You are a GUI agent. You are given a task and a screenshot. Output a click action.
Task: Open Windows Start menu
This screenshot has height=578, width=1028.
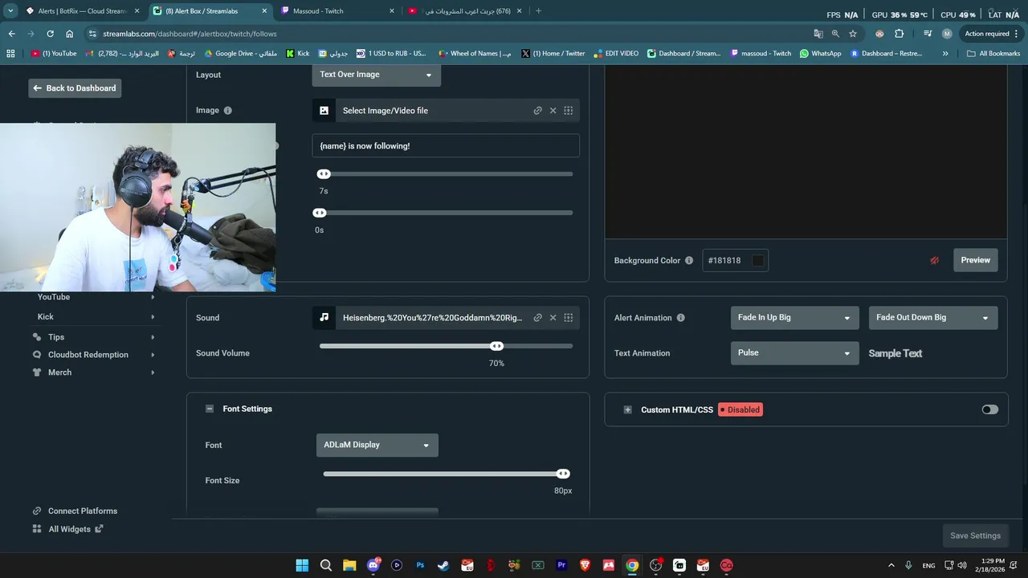pyautogui.click(x=302, y=565)
